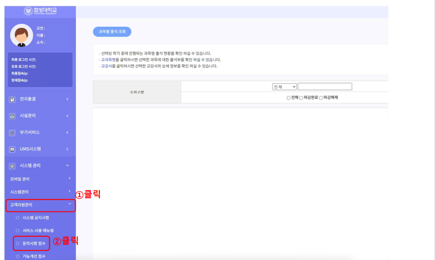Click the 시설관리 building icon

click(x=12, y=116)
